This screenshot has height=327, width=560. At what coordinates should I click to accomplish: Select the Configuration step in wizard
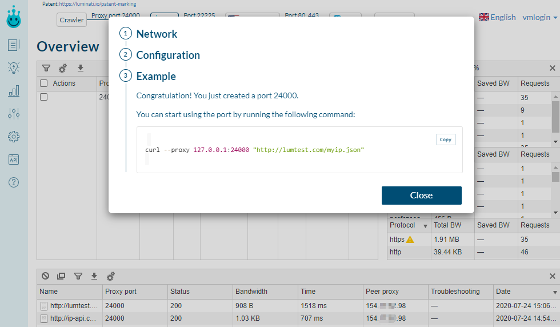[x=168, y=55]
